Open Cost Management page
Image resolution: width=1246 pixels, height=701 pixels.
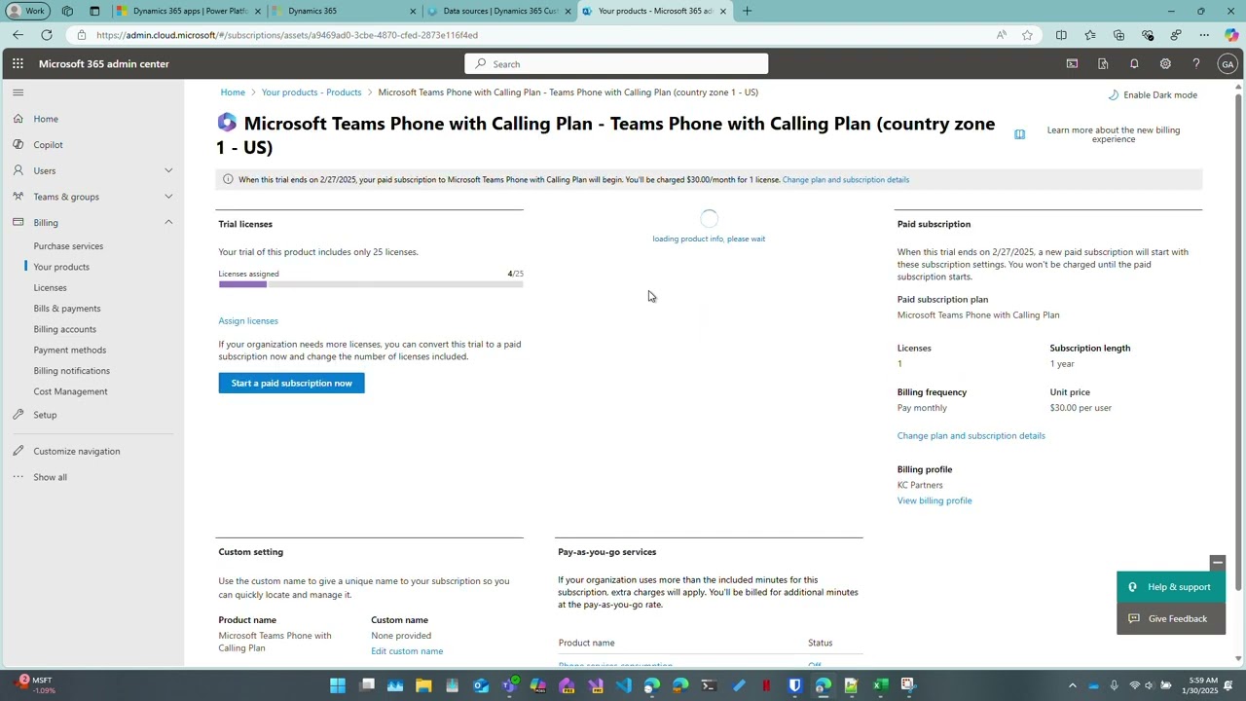tap(70, 391)
